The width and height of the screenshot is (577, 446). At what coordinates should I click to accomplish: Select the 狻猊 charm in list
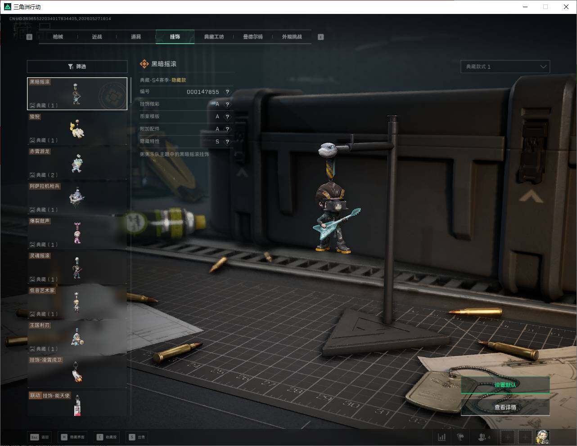(77, 128)
